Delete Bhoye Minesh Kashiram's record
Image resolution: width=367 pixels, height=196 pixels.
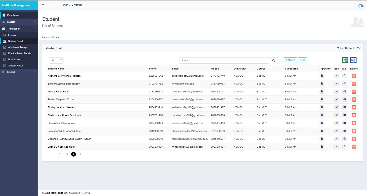354,147
